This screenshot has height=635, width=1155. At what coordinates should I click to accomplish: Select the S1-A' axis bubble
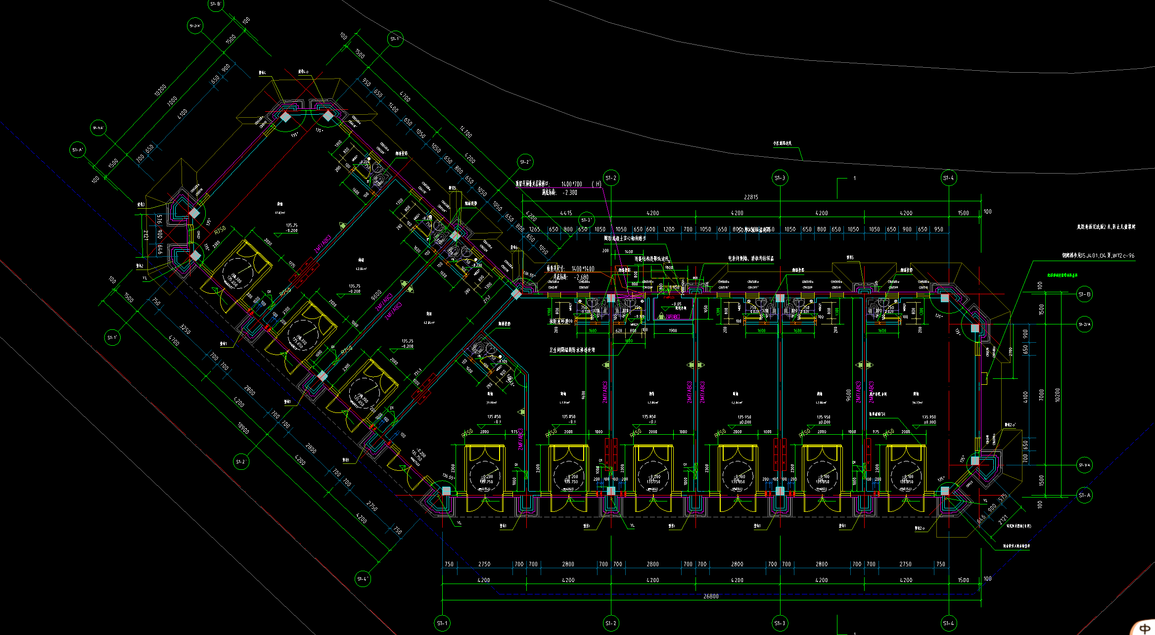(78, 150)
